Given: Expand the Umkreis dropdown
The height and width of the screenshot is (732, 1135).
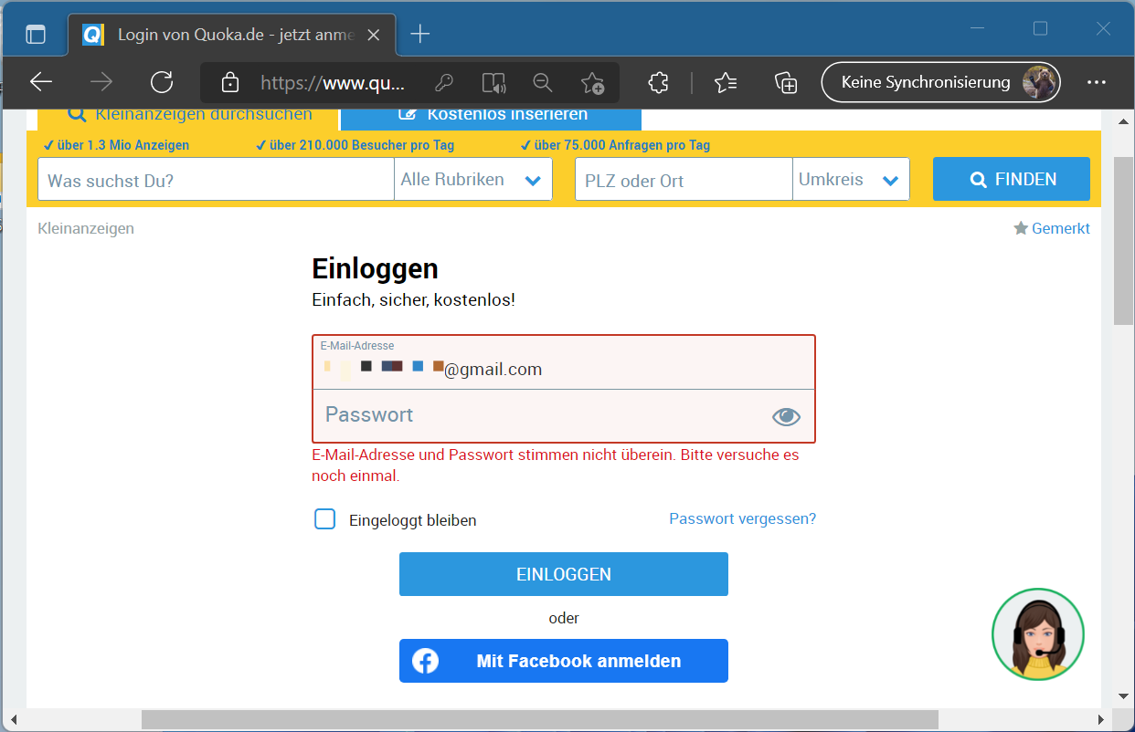Looking at the screenshot, I should pos(851,180).
